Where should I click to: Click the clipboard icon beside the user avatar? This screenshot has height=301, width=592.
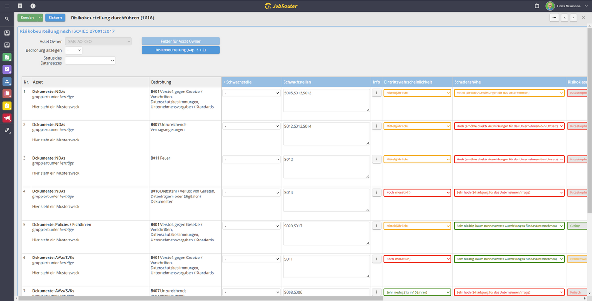pos(537,6)
